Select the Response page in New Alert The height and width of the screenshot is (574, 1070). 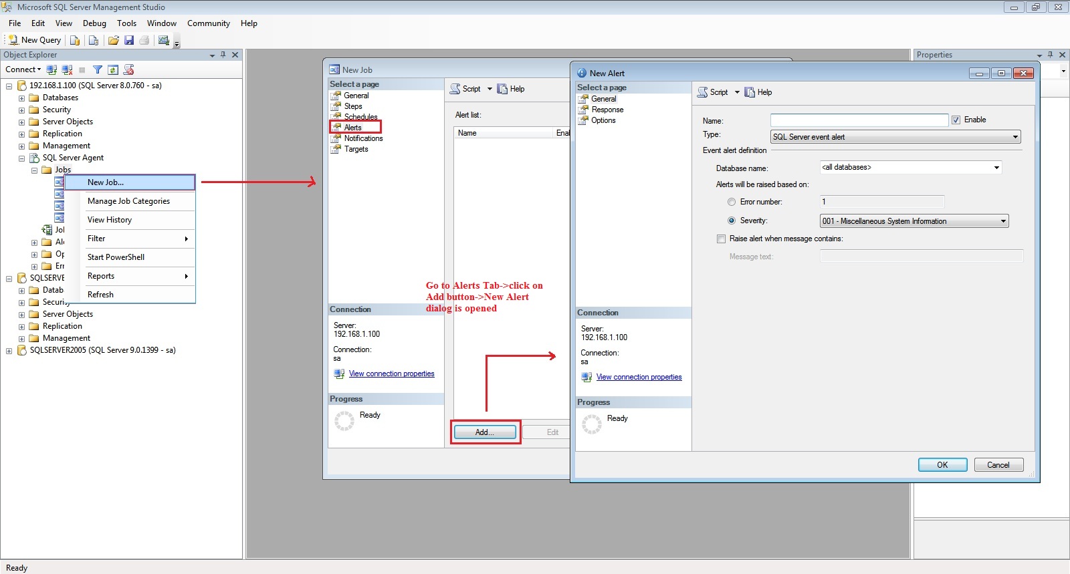[607, 110]
